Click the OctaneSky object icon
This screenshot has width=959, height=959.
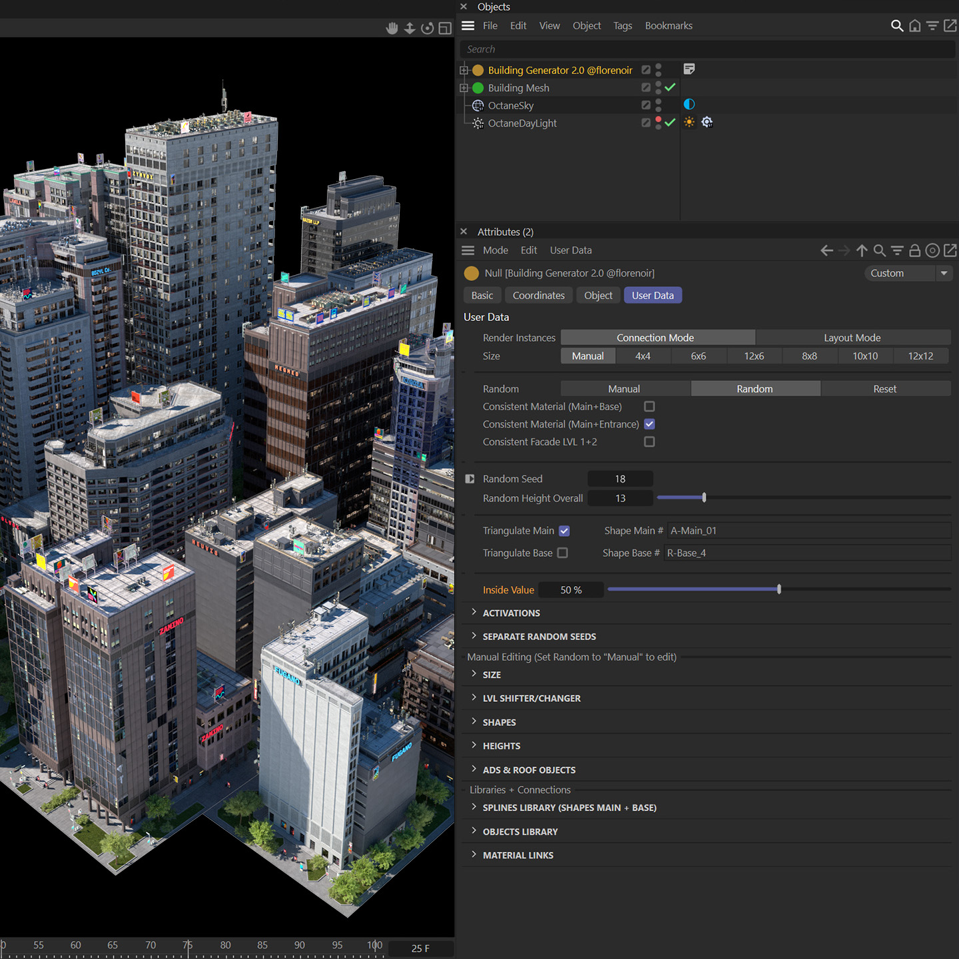478,105
